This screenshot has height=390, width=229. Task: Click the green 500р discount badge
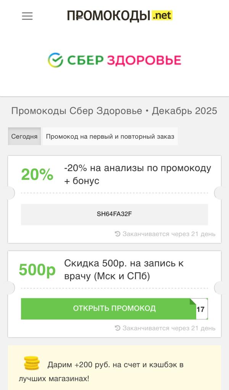click(x=37, y=270)
